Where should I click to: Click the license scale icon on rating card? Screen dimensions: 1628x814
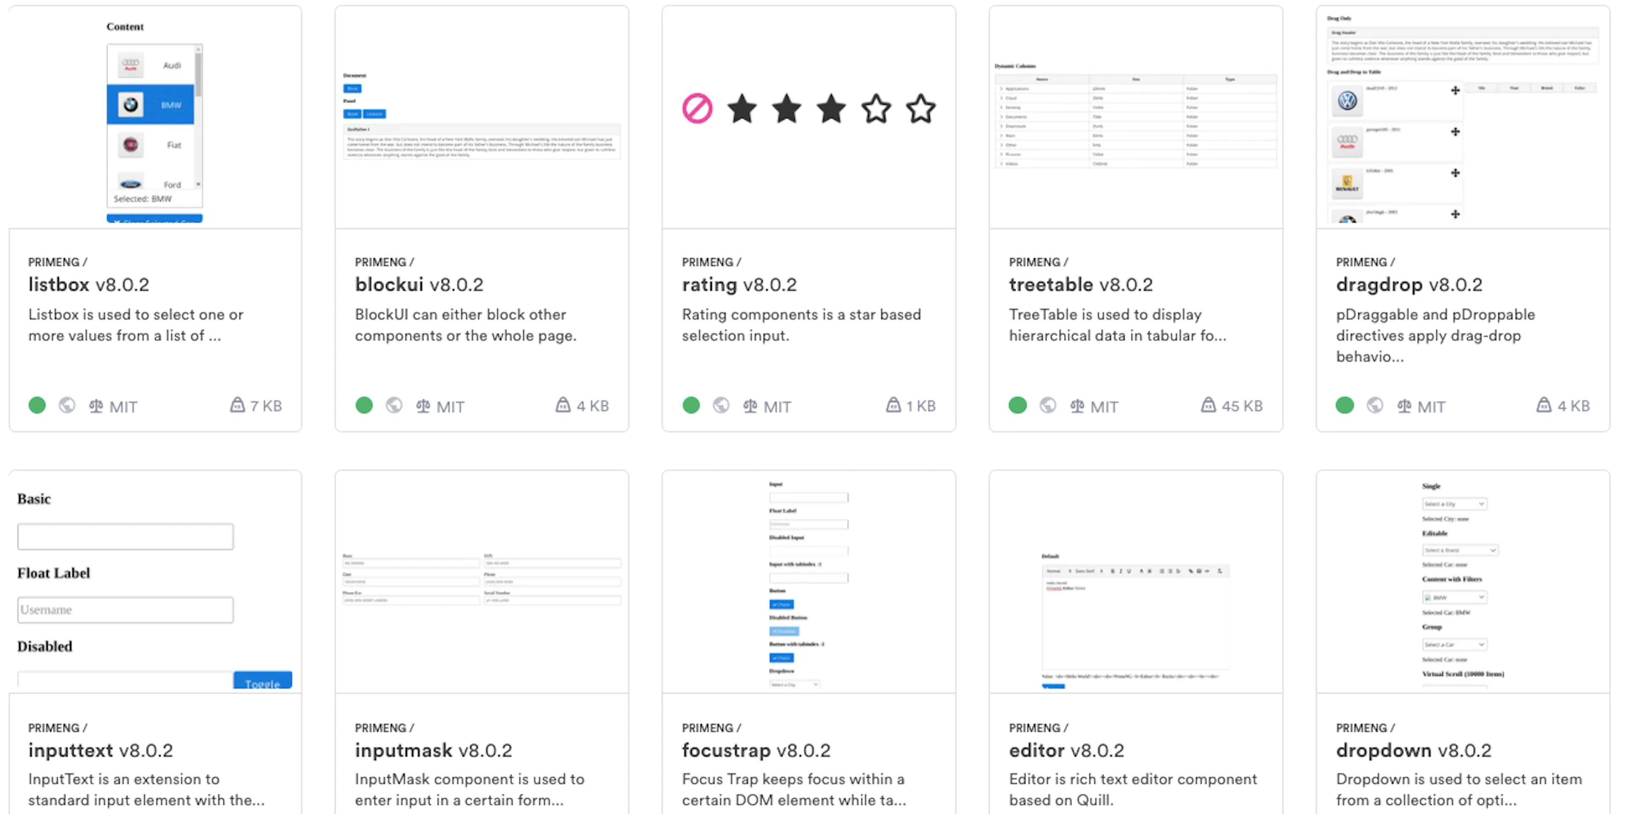[x=750, y=406]
